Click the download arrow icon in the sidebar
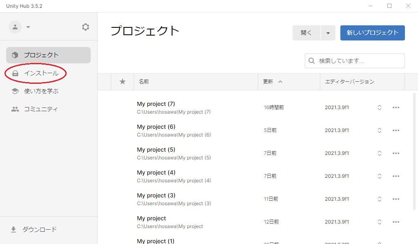Viewport: 418px width, 244px height. tap(13, 230)
